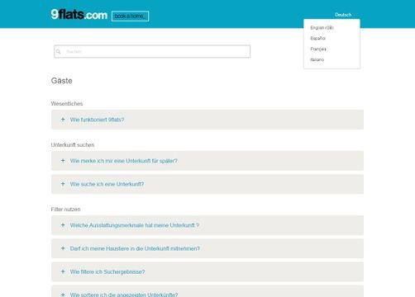
Task: Select English (GB) language option
Action: click(x=322, y=28)
